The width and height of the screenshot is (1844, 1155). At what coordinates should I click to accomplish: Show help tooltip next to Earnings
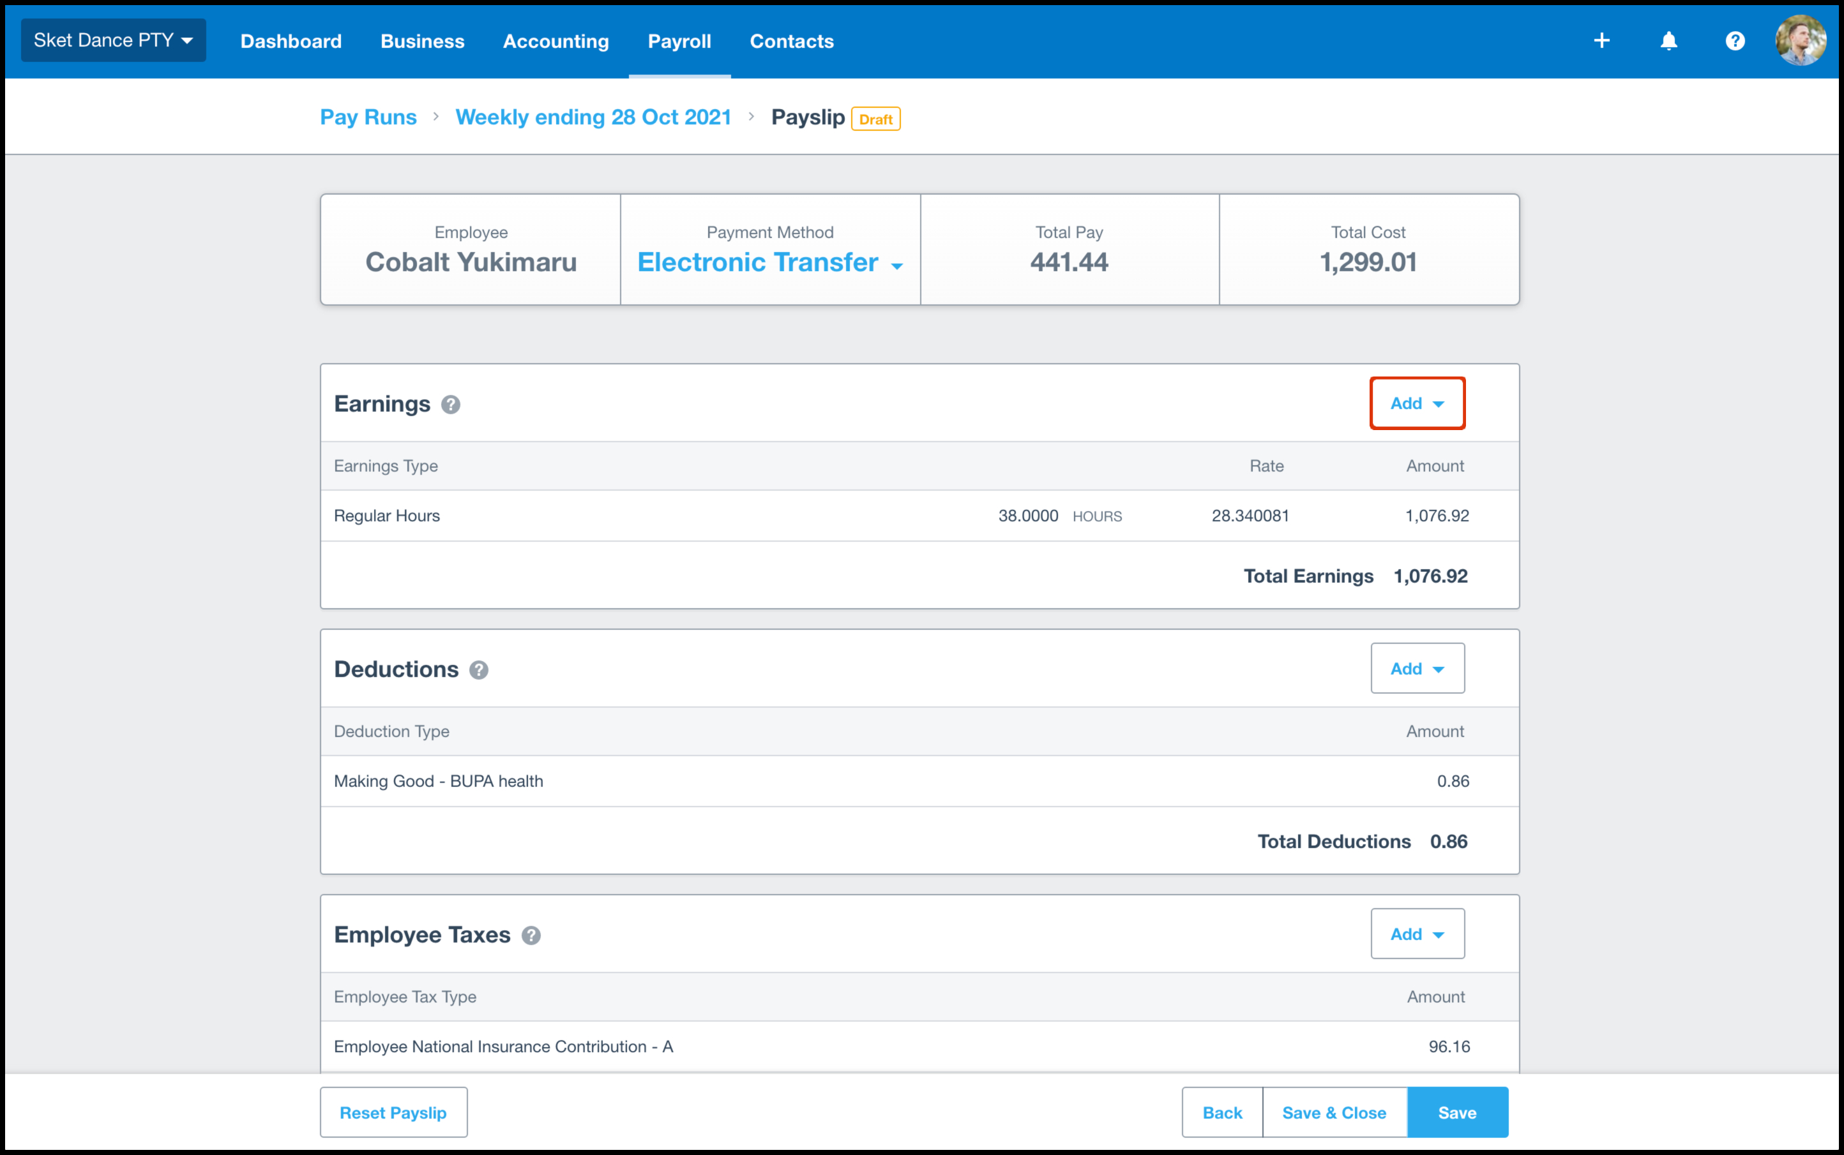pos(451,405)
